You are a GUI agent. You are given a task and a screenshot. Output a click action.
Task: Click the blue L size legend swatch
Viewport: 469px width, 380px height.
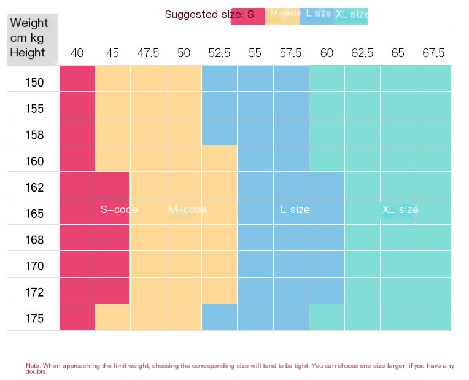(317, 16)
